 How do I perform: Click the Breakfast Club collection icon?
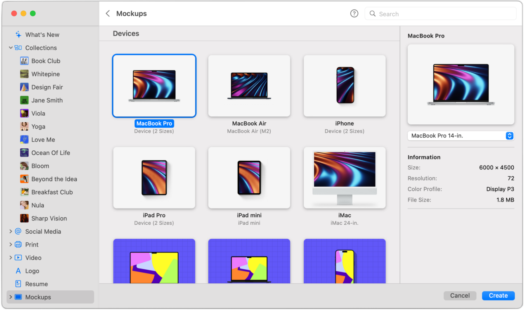pyautogui.click(x=24, y=192)
